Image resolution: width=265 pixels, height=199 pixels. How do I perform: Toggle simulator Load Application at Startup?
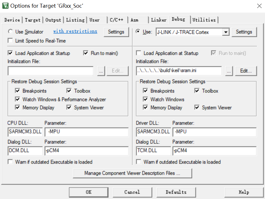(x=10, y=53)
